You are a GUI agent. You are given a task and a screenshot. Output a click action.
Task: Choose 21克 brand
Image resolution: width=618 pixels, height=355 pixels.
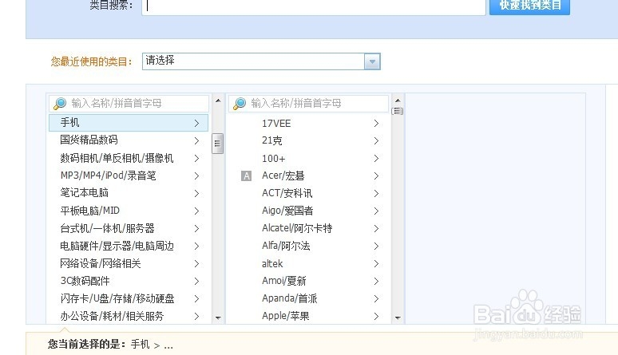[x=308, y=140]
